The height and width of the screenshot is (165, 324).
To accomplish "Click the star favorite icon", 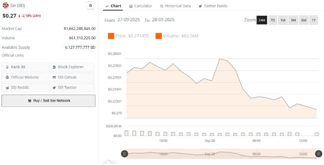I will point(90,5).
